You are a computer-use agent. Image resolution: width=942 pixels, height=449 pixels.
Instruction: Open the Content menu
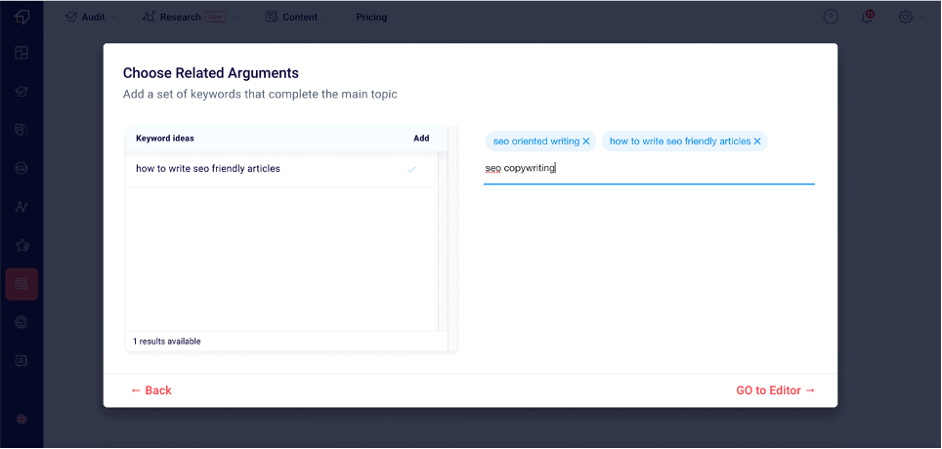click(292, 17)
